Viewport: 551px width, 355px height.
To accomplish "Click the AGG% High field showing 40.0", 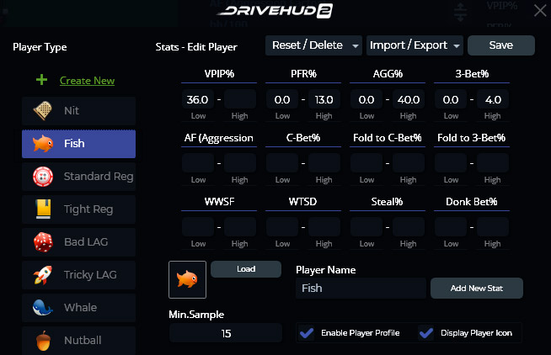I will click(409, 99).
